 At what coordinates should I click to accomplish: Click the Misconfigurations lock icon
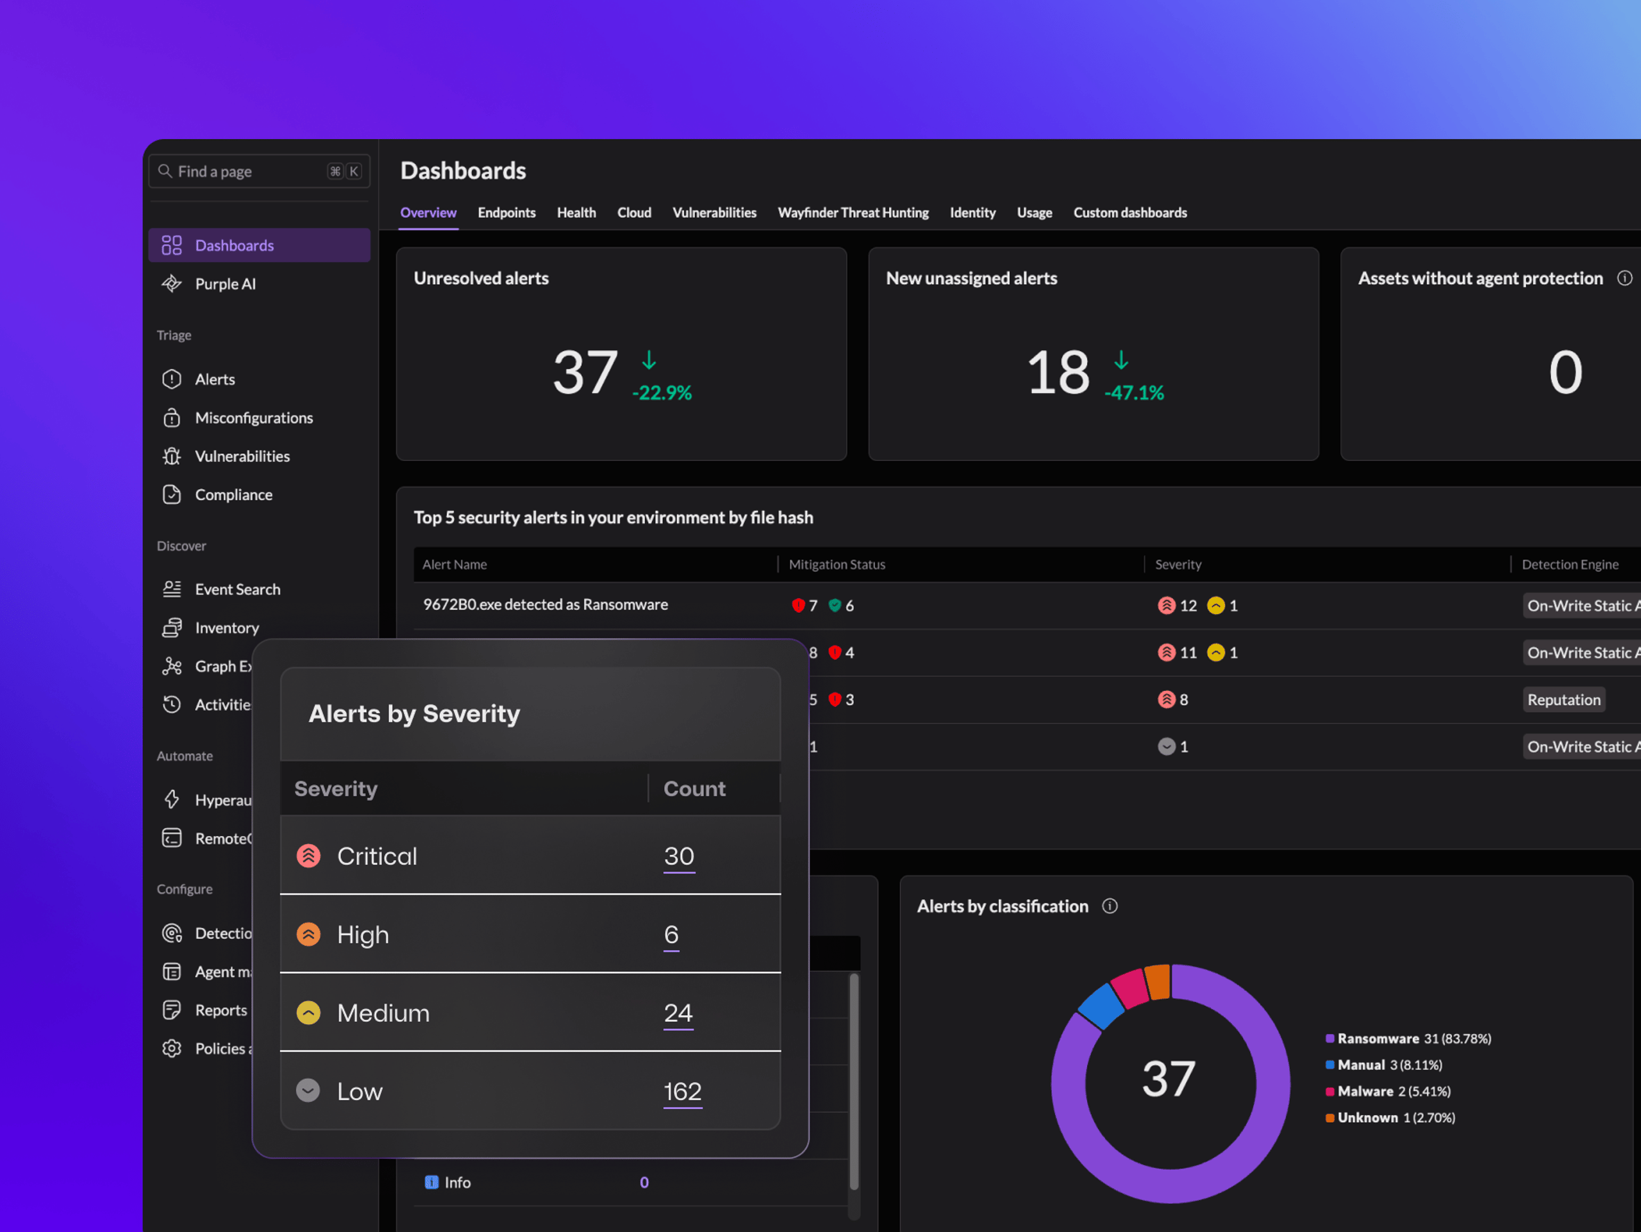171,419
